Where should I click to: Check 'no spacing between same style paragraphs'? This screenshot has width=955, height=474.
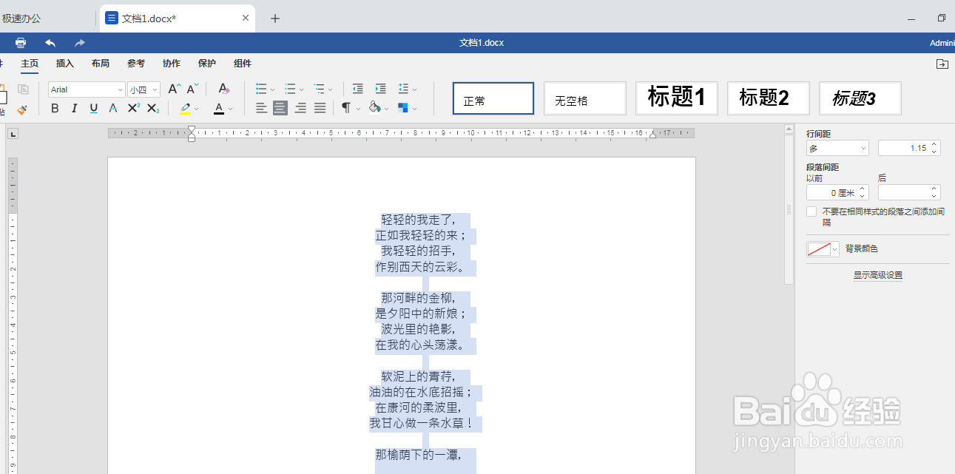point(812,211)
